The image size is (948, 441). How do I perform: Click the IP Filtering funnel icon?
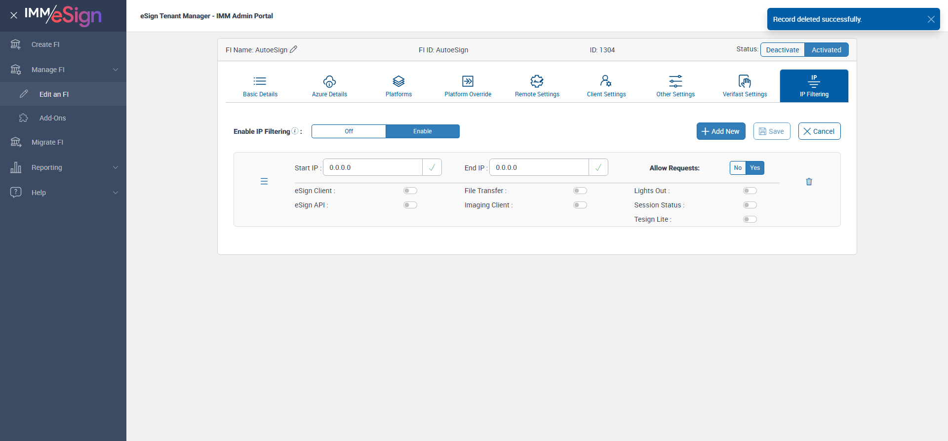pyautogui.click(x=814, y=81)
